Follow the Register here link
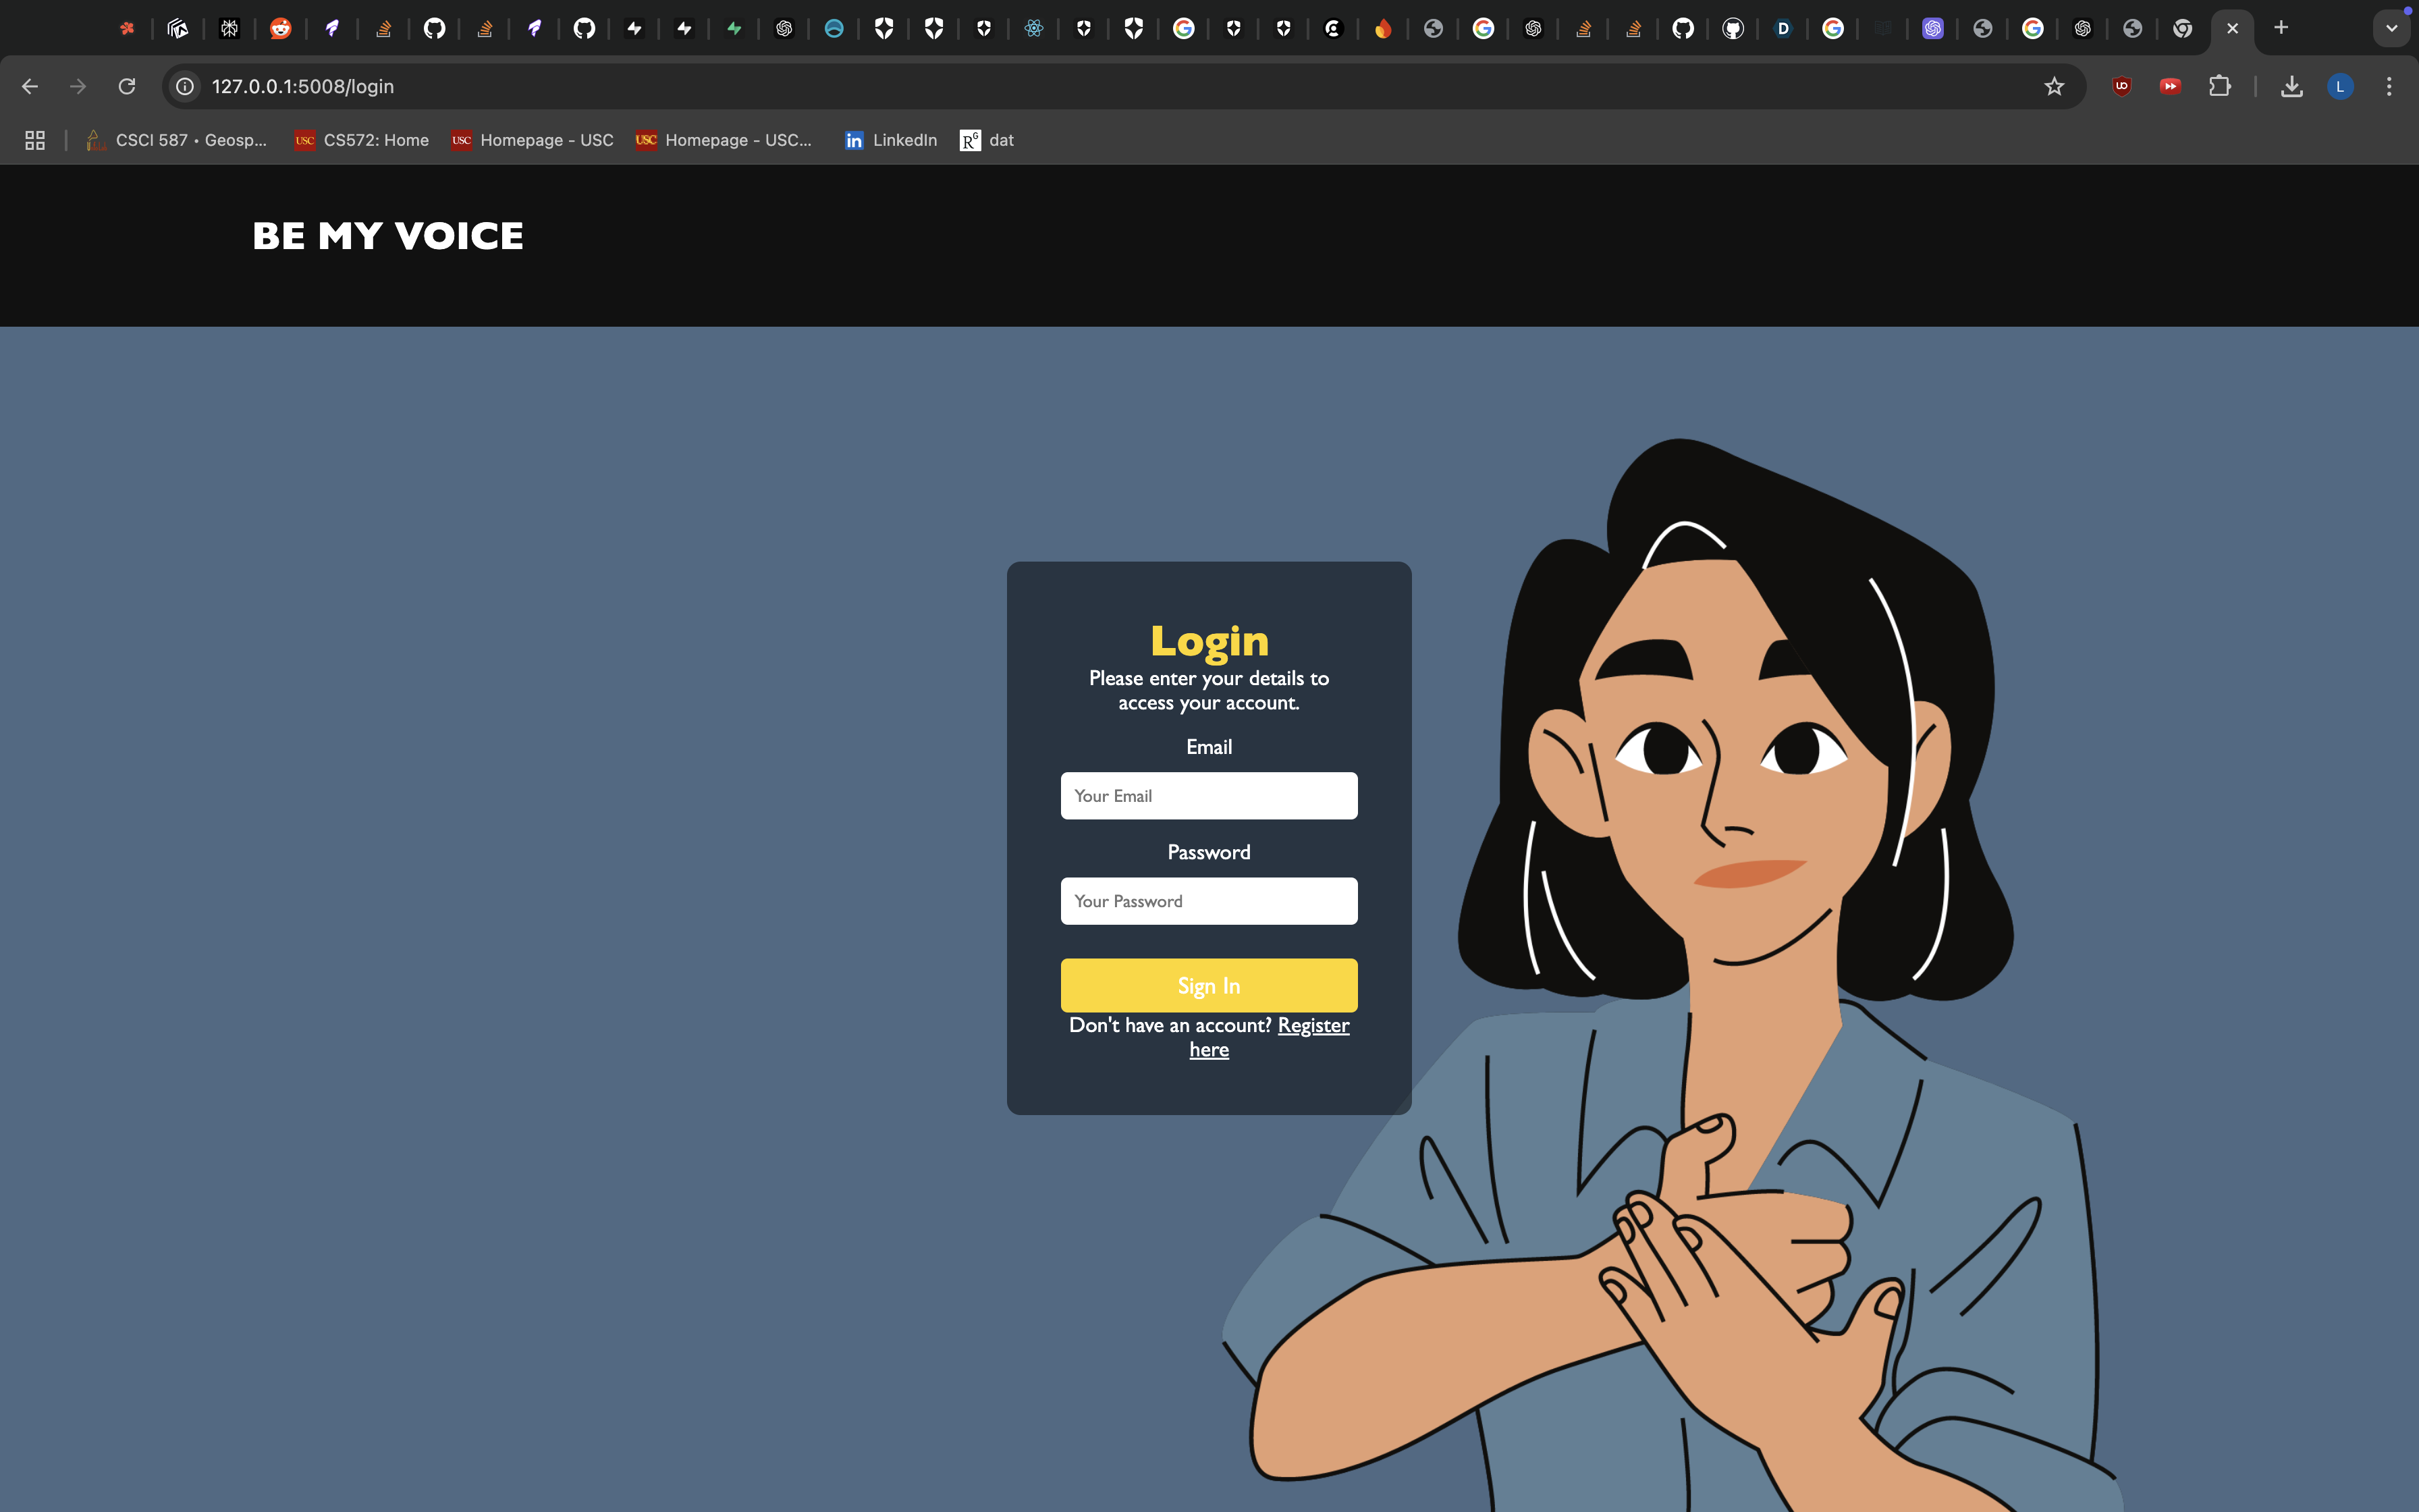 coord(1313,1026)
